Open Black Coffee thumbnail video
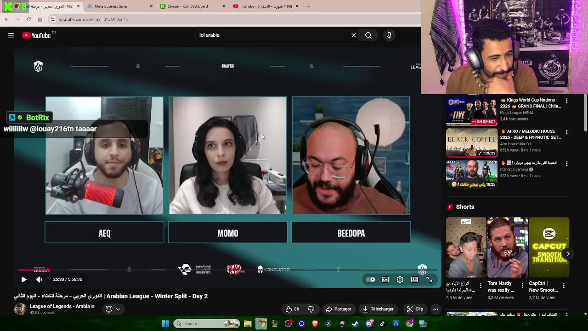588x331 pixels. 472,143
